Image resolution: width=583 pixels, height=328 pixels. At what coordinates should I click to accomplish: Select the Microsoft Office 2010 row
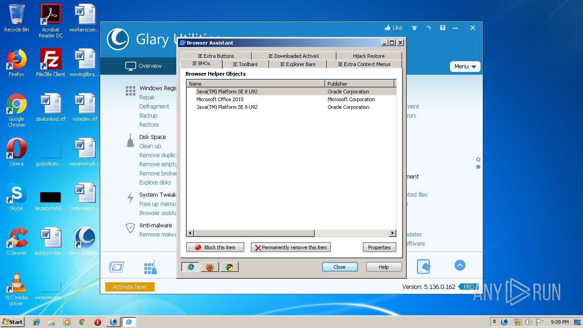291,99
